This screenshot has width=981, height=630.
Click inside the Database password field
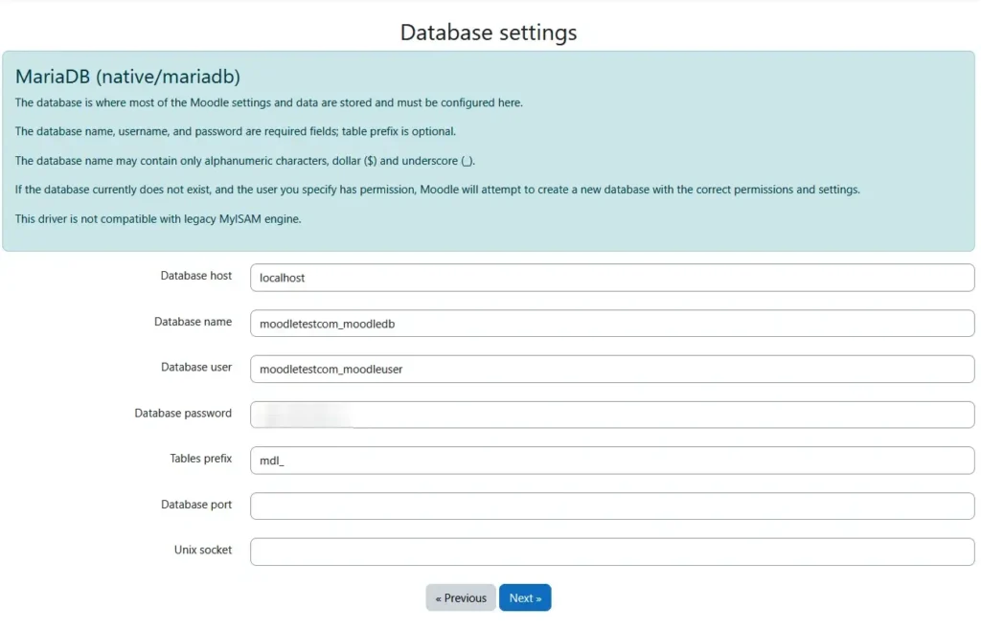coord(610,414)
